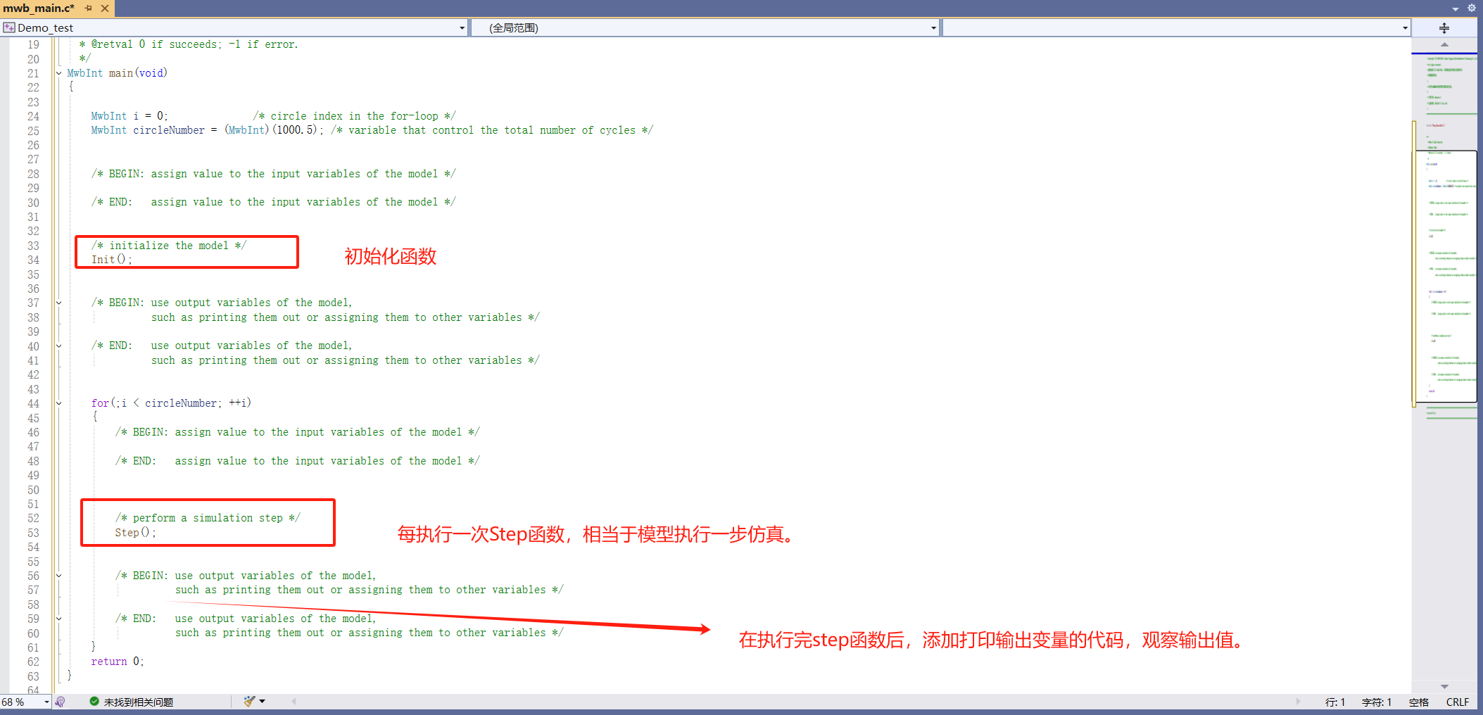1483x715 pixels.
Task: Click the green checkmark status icon
Action: (94, 702)
